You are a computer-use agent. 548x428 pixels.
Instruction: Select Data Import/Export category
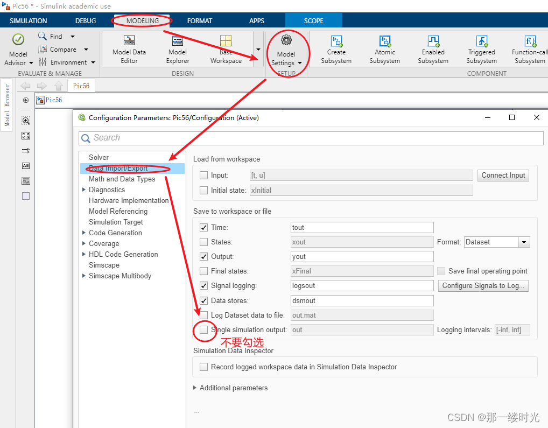132,168
